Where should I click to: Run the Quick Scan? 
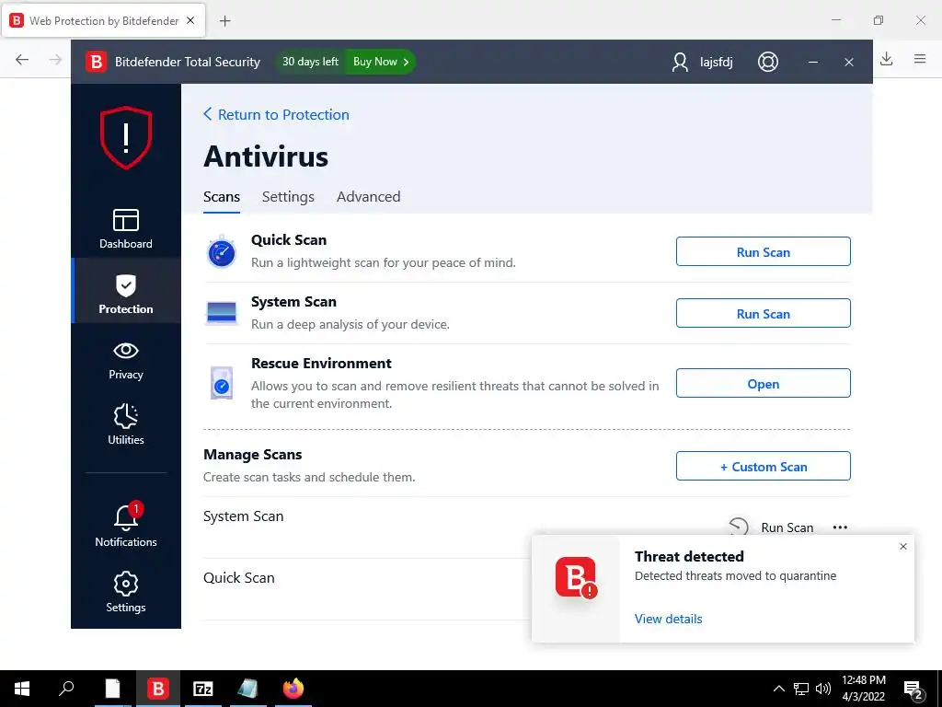tap(763, 251)
